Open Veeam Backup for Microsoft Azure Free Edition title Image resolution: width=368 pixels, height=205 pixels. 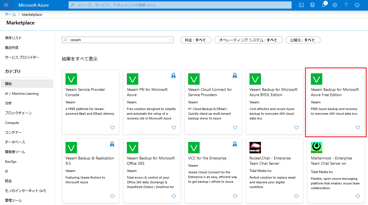335,92
